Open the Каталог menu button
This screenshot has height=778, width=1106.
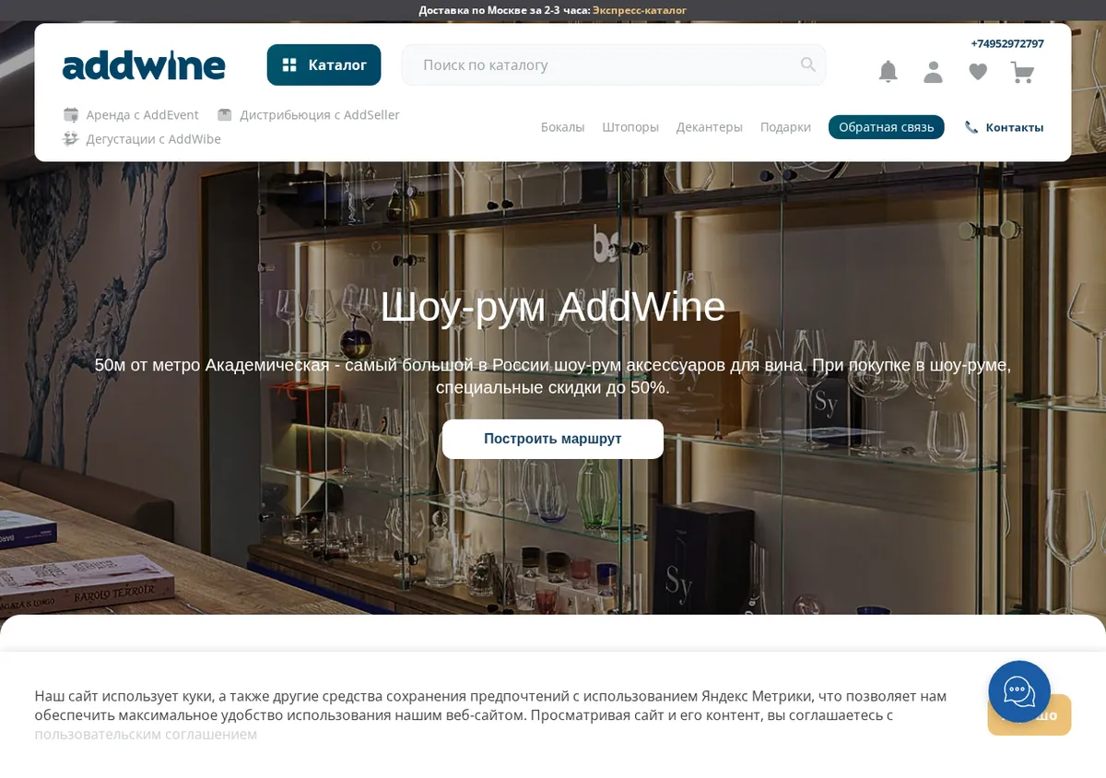pyautogui.click(x=324, y=65)
